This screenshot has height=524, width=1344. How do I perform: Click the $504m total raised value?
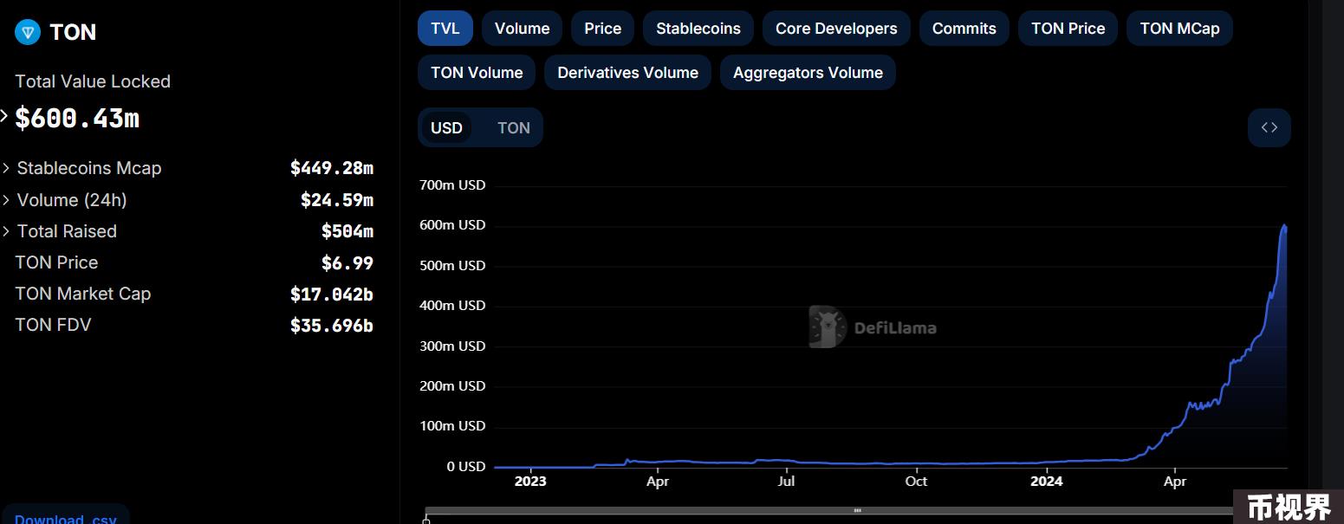tap(347, 231)
